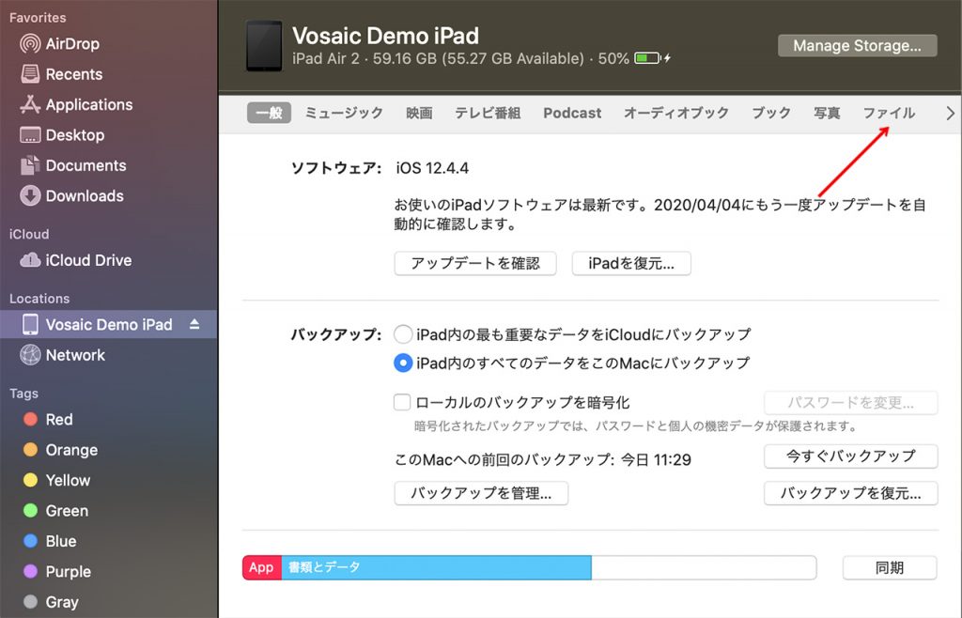
Task: Click the Network globe icon
Action: coord(30,355)
